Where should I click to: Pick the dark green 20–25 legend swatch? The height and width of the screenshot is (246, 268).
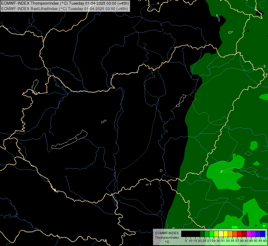[x=202, y=234]
